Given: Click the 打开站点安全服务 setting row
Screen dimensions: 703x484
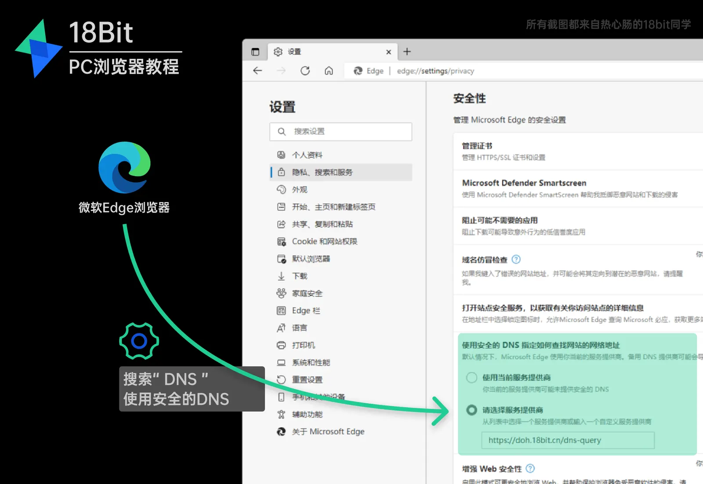Looking at the screenshot, I should (578, 313).
